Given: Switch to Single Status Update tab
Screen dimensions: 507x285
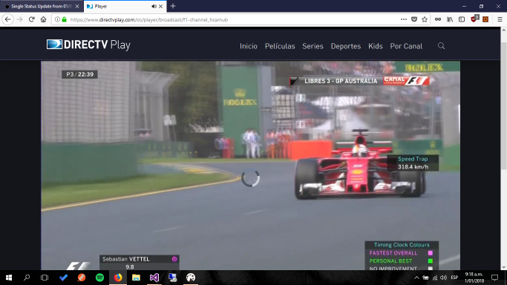Looking at the screenshot, I should pos(42,6).
